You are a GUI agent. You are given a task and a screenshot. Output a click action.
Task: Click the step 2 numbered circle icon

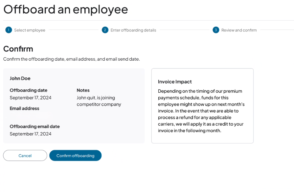pos(105,30)
